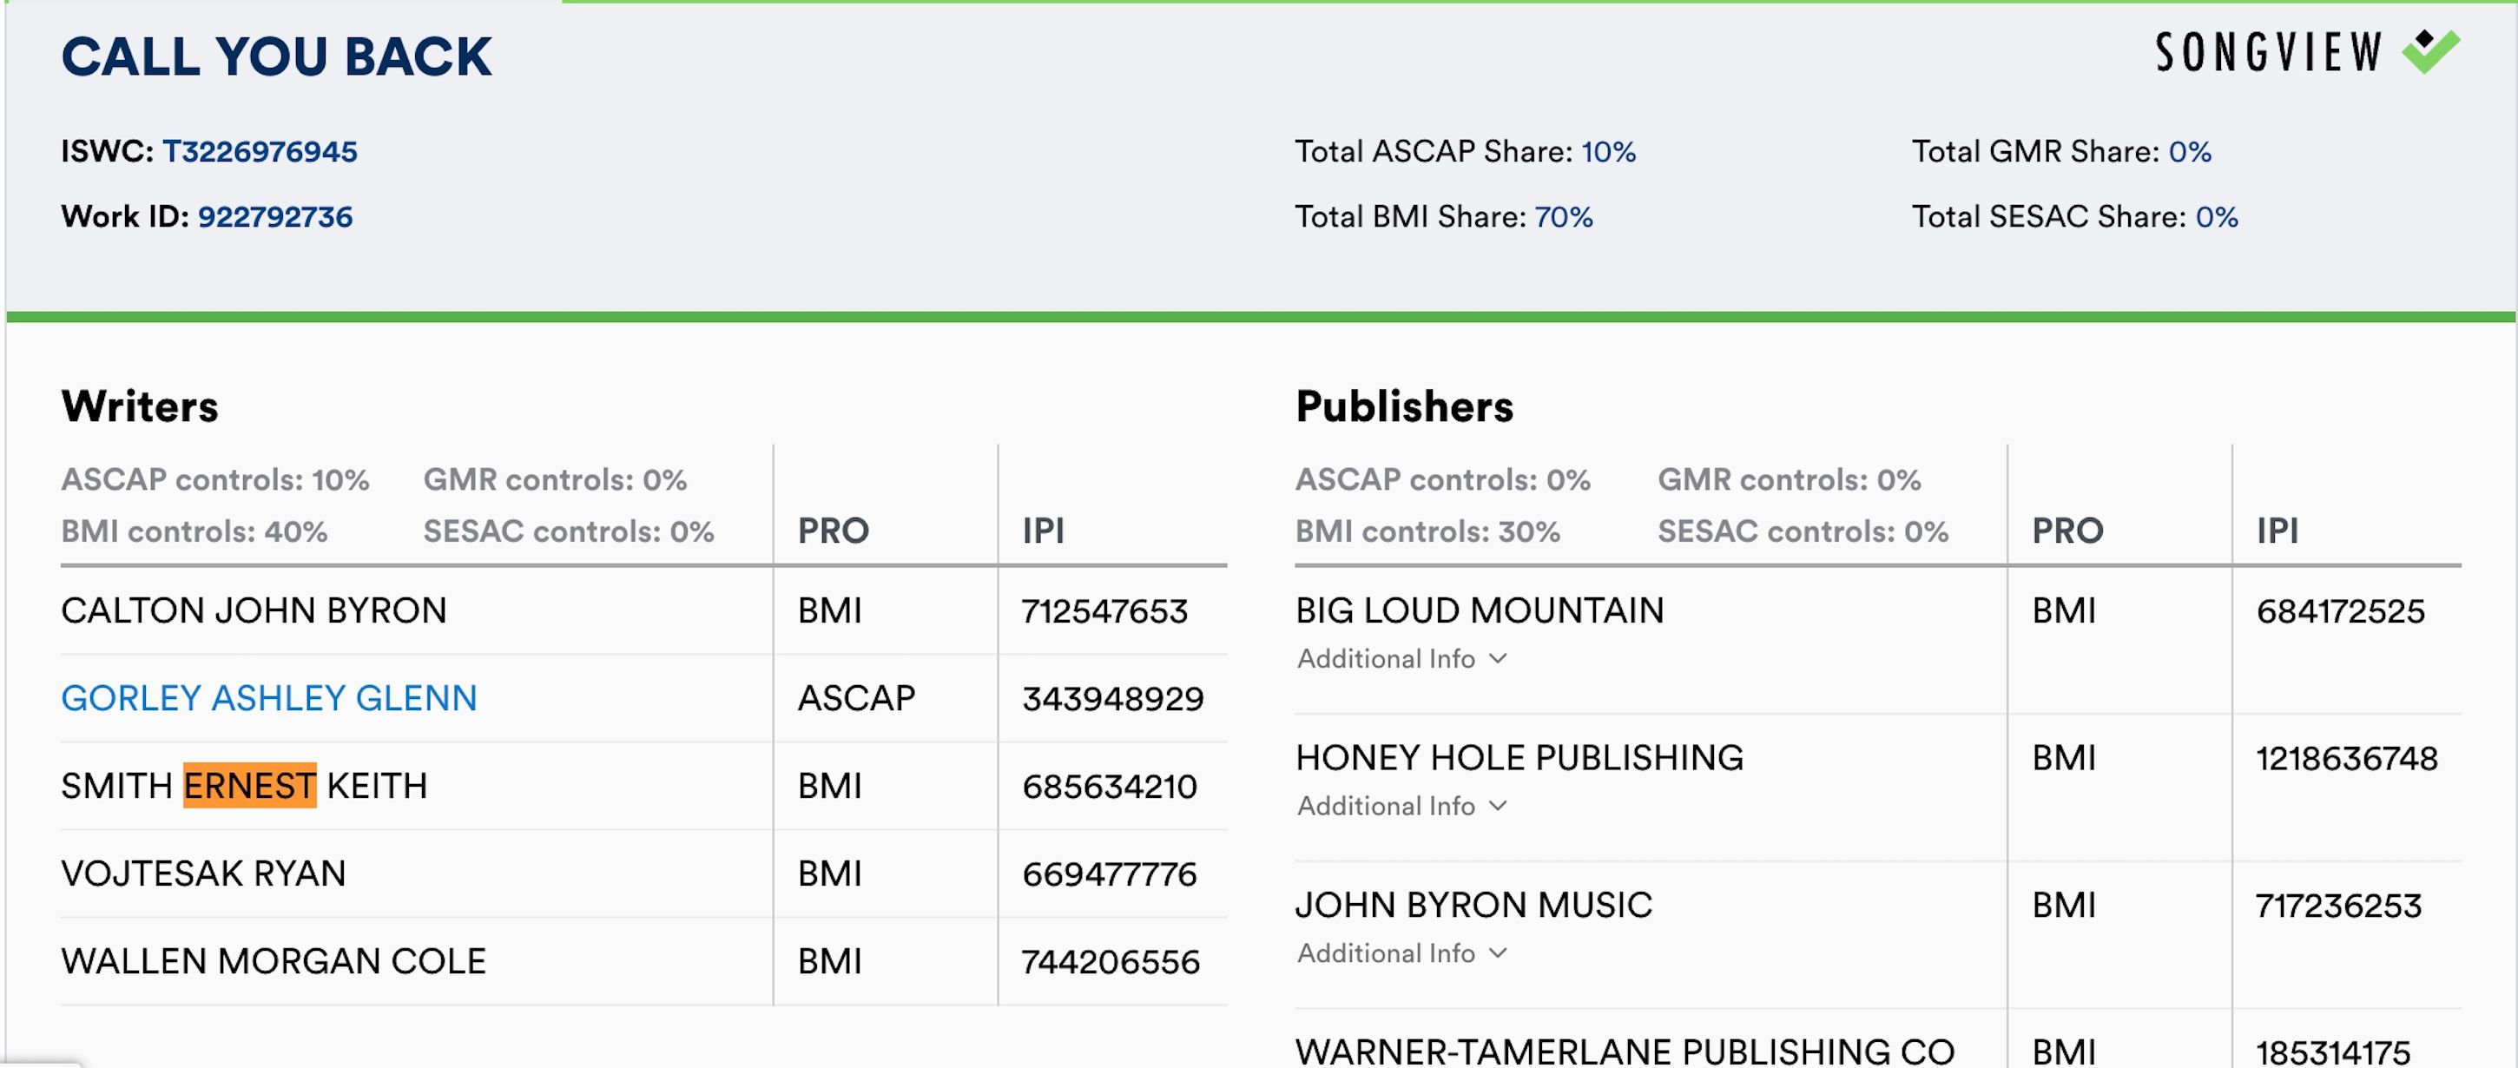Click publishers ASCAP controls: 0% label
This screenshot has height=1068, width=2518.
[x=1443, y=480]
